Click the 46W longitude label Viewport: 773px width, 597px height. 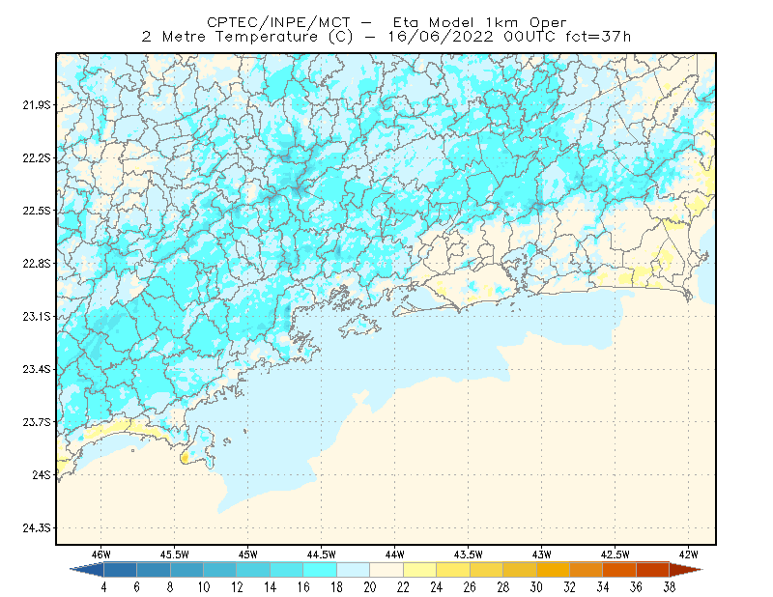point(101,554)
